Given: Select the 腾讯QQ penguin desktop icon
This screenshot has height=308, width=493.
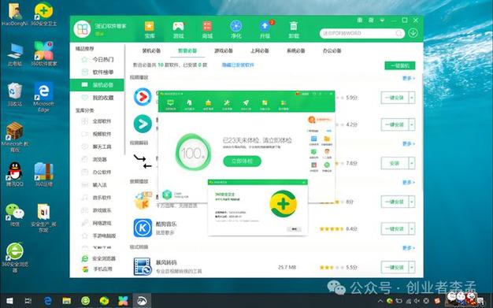Looking at the screenshot, I should (x=14, y=174).
